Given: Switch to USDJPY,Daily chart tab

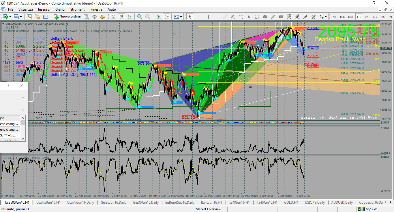Looking at the screenshot, I should pos(315,203).
